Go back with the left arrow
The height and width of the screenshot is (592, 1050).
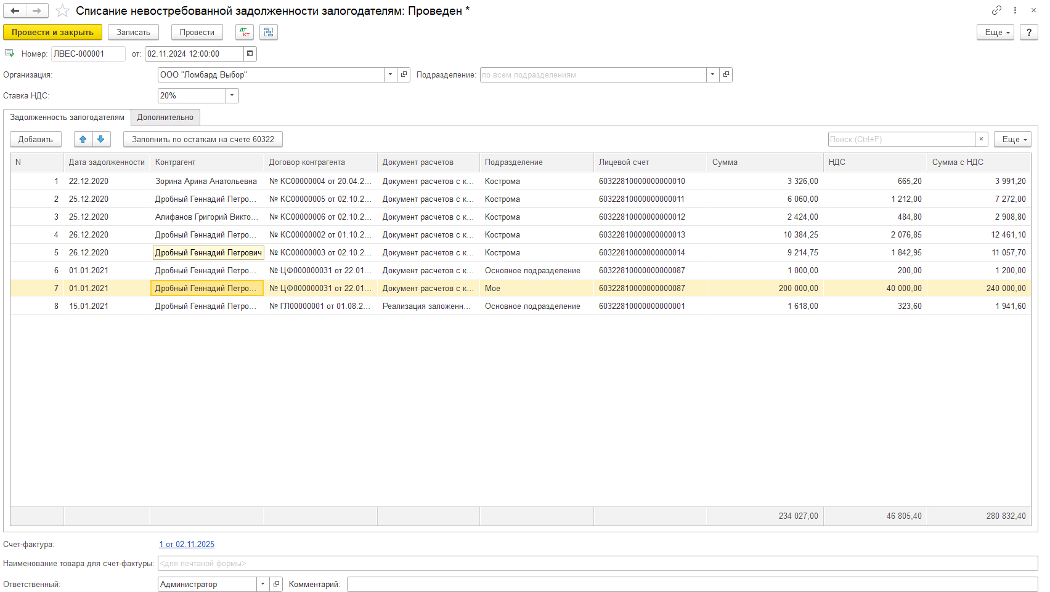coord(15,10)
